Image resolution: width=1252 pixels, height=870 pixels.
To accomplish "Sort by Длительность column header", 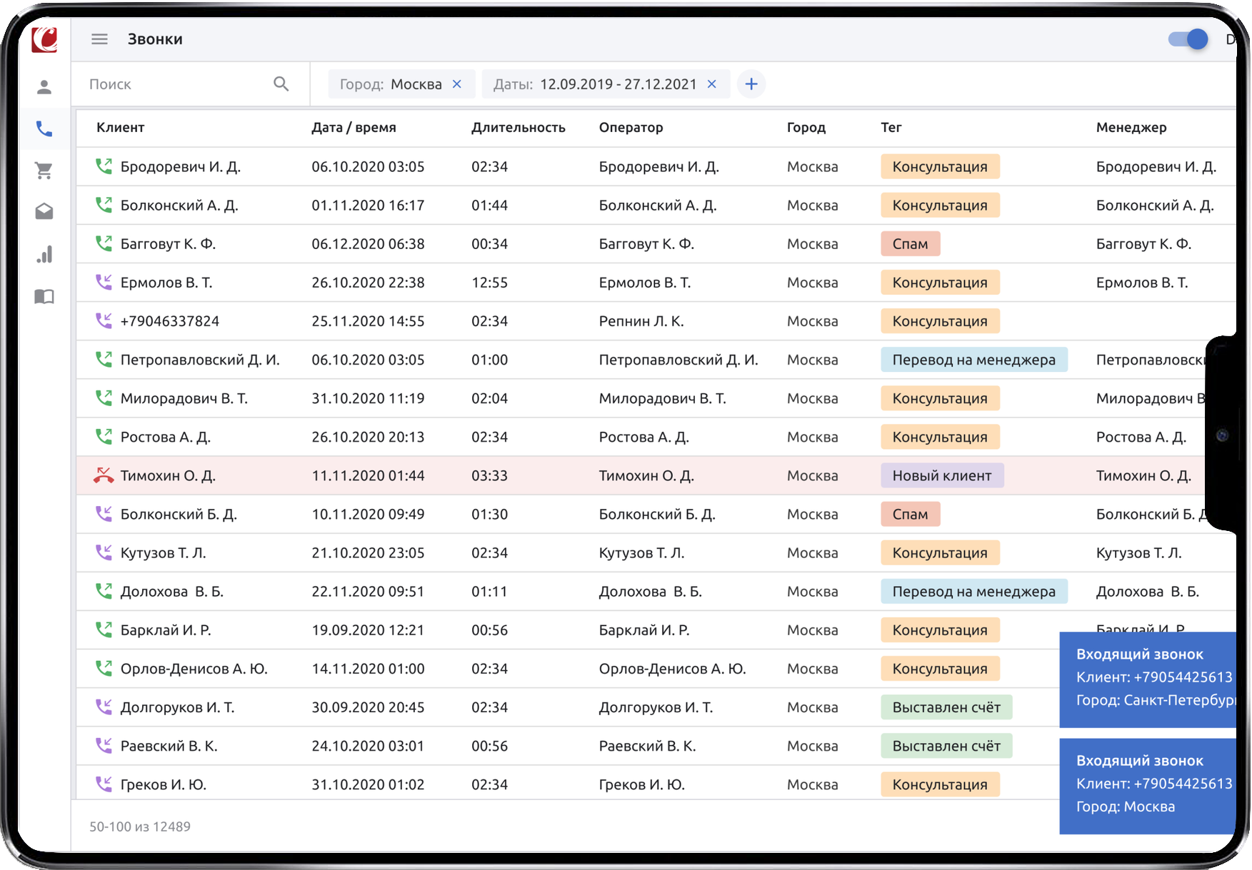I will (518, 128).
